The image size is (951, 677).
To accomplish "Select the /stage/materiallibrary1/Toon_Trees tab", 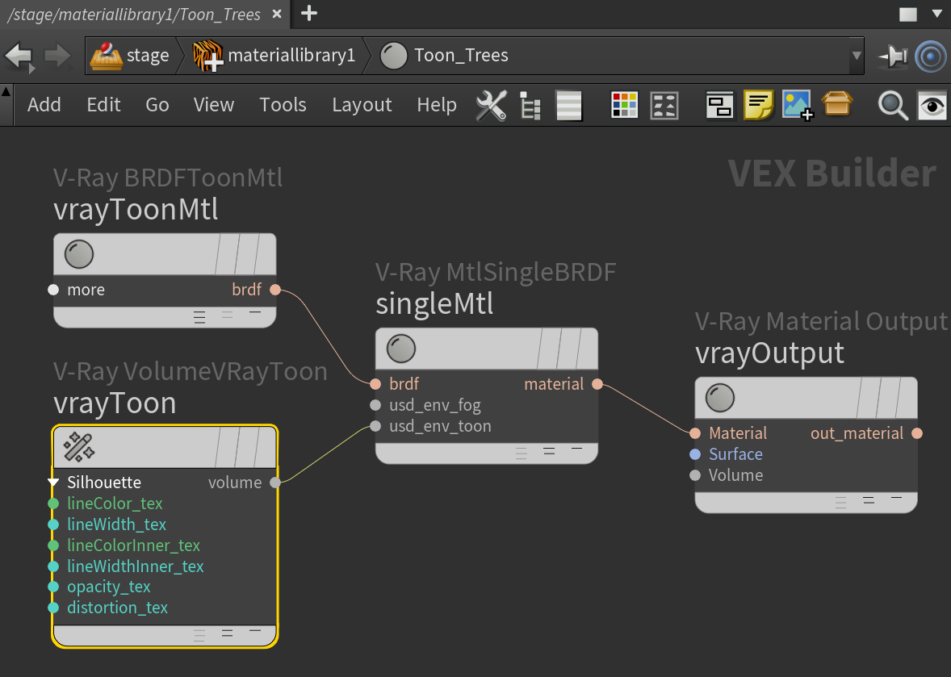I will [133, 14].
